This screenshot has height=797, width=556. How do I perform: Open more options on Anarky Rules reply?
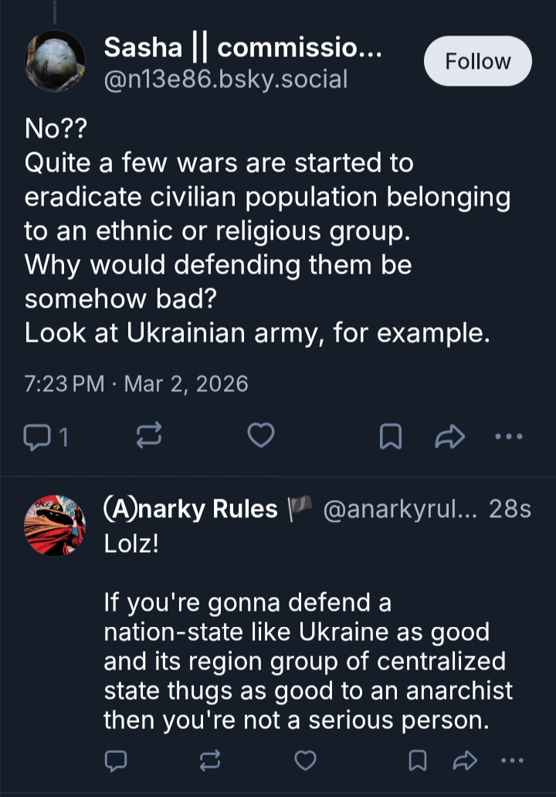tap(511, 761)
